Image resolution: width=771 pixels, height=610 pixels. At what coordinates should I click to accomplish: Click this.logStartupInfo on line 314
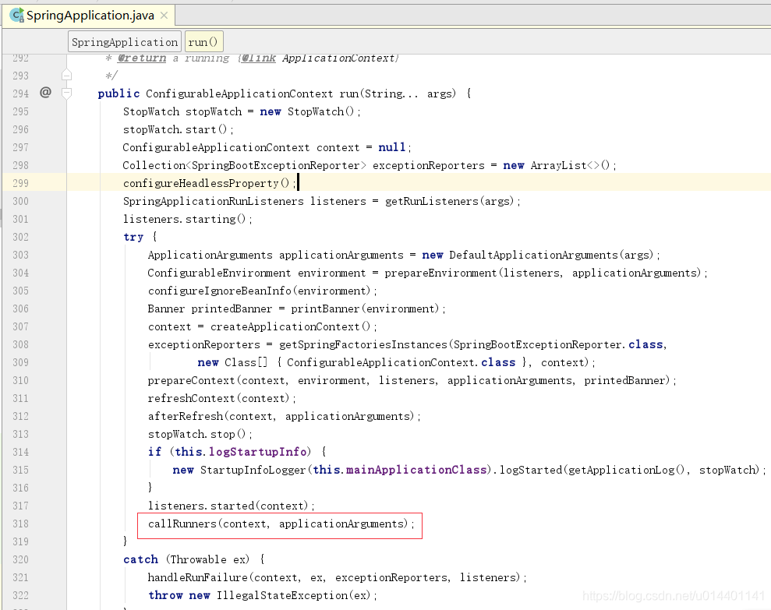point(241,452)
